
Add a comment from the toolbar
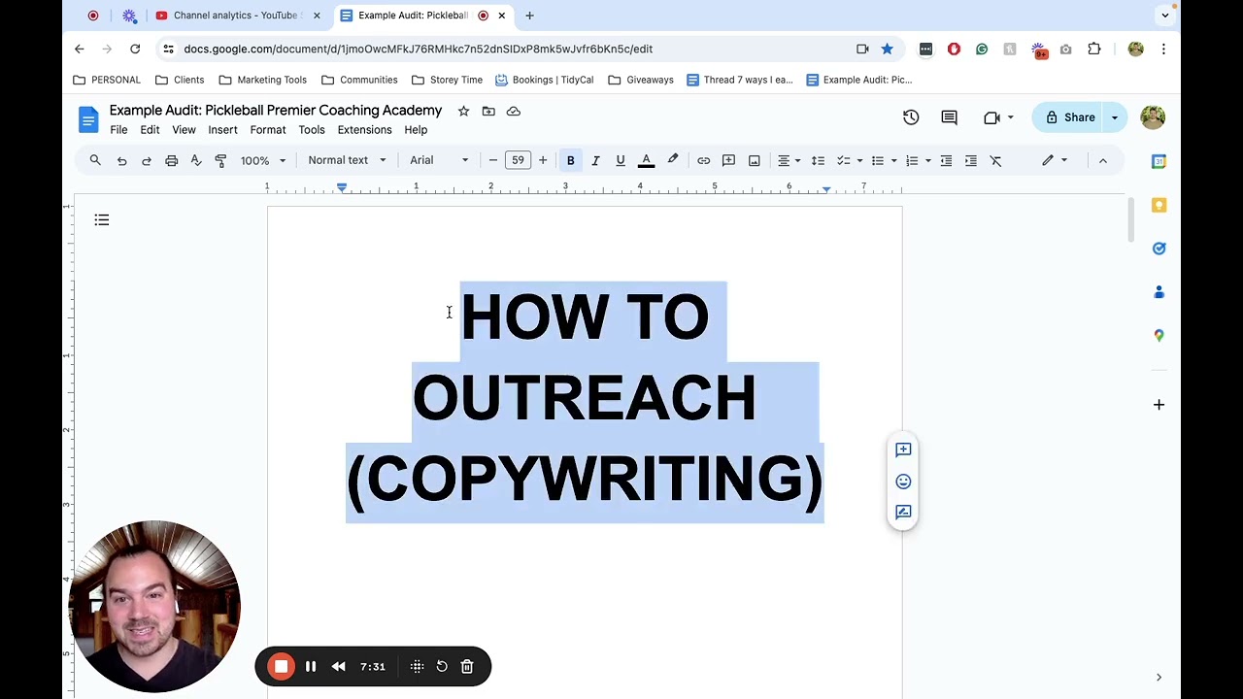tap(728, 160)
